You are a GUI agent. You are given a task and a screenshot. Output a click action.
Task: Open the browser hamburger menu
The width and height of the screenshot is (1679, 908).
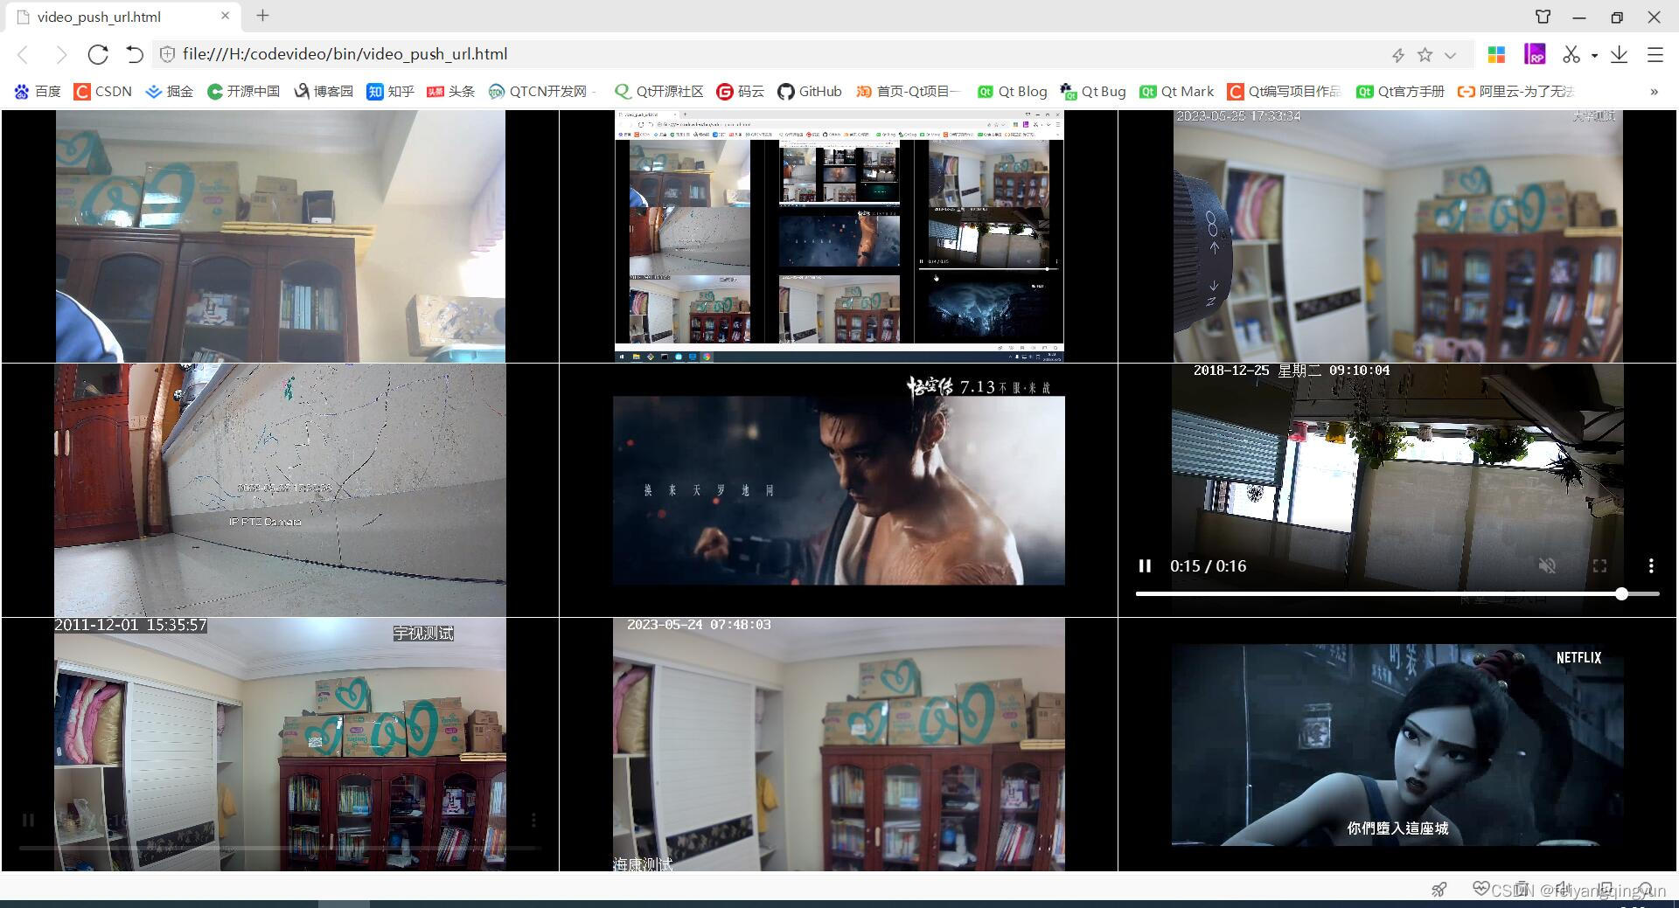pyautogui.click(x=1655, y=54)
